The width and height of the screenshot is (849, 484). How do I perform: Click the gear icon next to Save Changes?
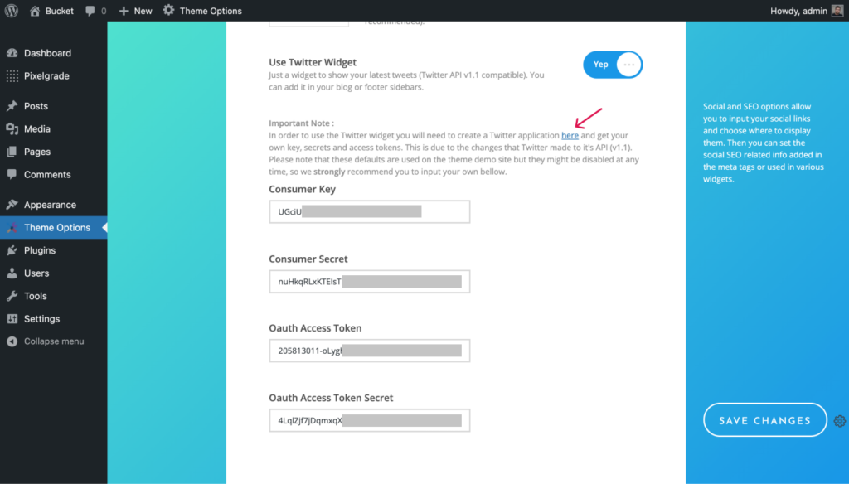coord(840,421)
